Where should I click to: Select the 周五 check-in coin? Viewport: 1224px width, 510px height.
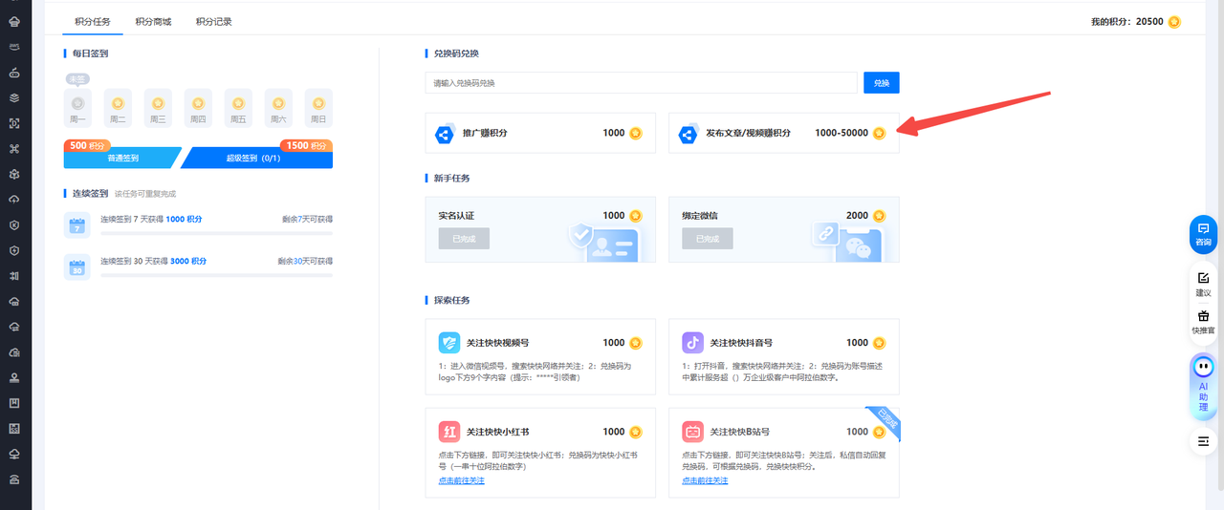(238, 103)
